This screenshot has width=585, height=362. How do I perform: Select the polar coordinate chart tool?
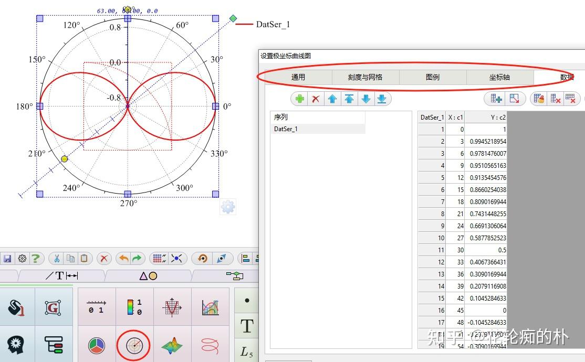pos(134,346)
